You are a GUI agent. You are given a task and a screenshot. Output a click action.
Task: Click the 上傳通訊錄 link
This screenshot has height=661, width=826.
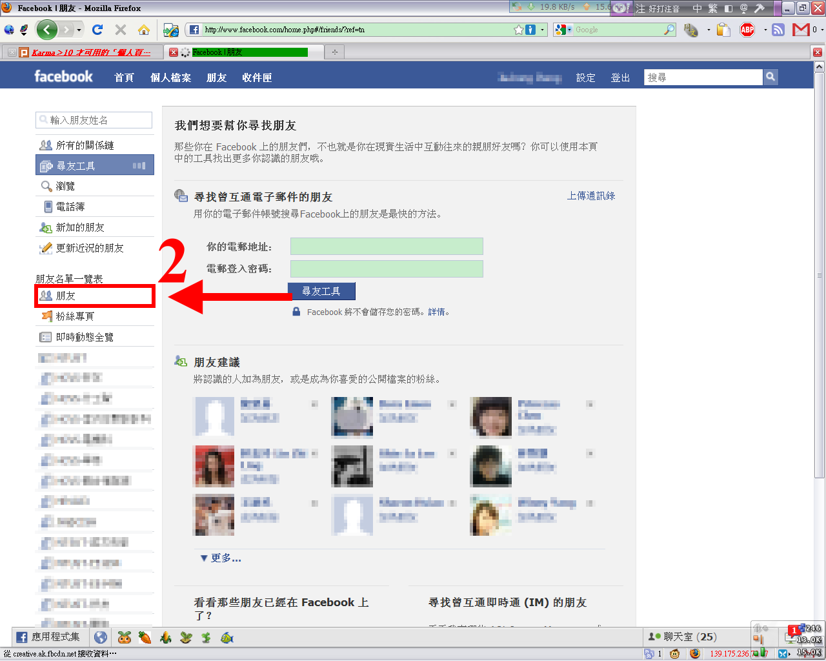[x=591, y=196]
